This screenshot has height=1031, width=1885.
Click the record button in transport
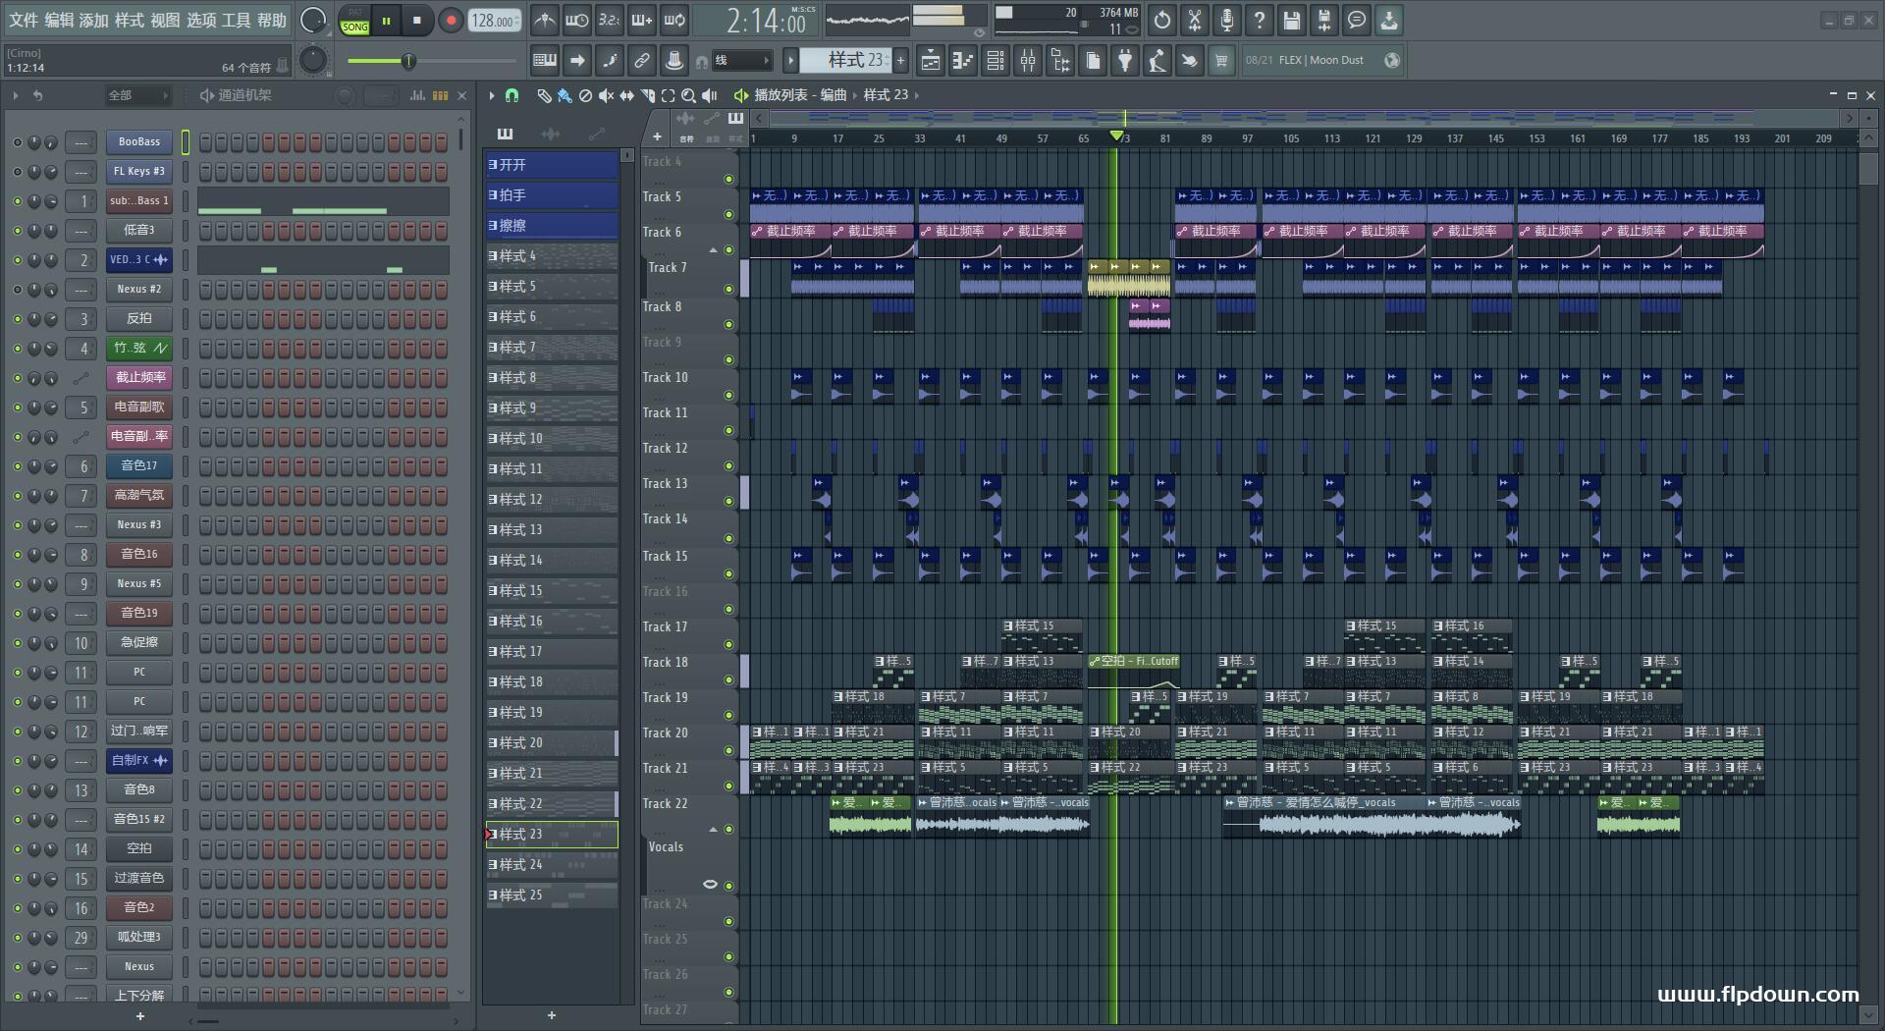[451, 21]
